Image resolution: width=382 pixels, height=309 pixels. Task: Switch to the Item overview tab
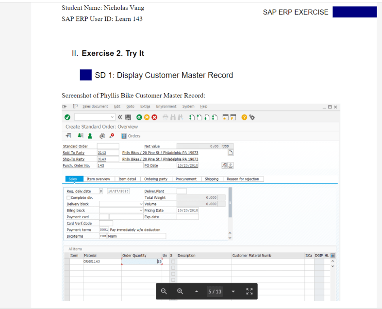[x=99, y=179]
